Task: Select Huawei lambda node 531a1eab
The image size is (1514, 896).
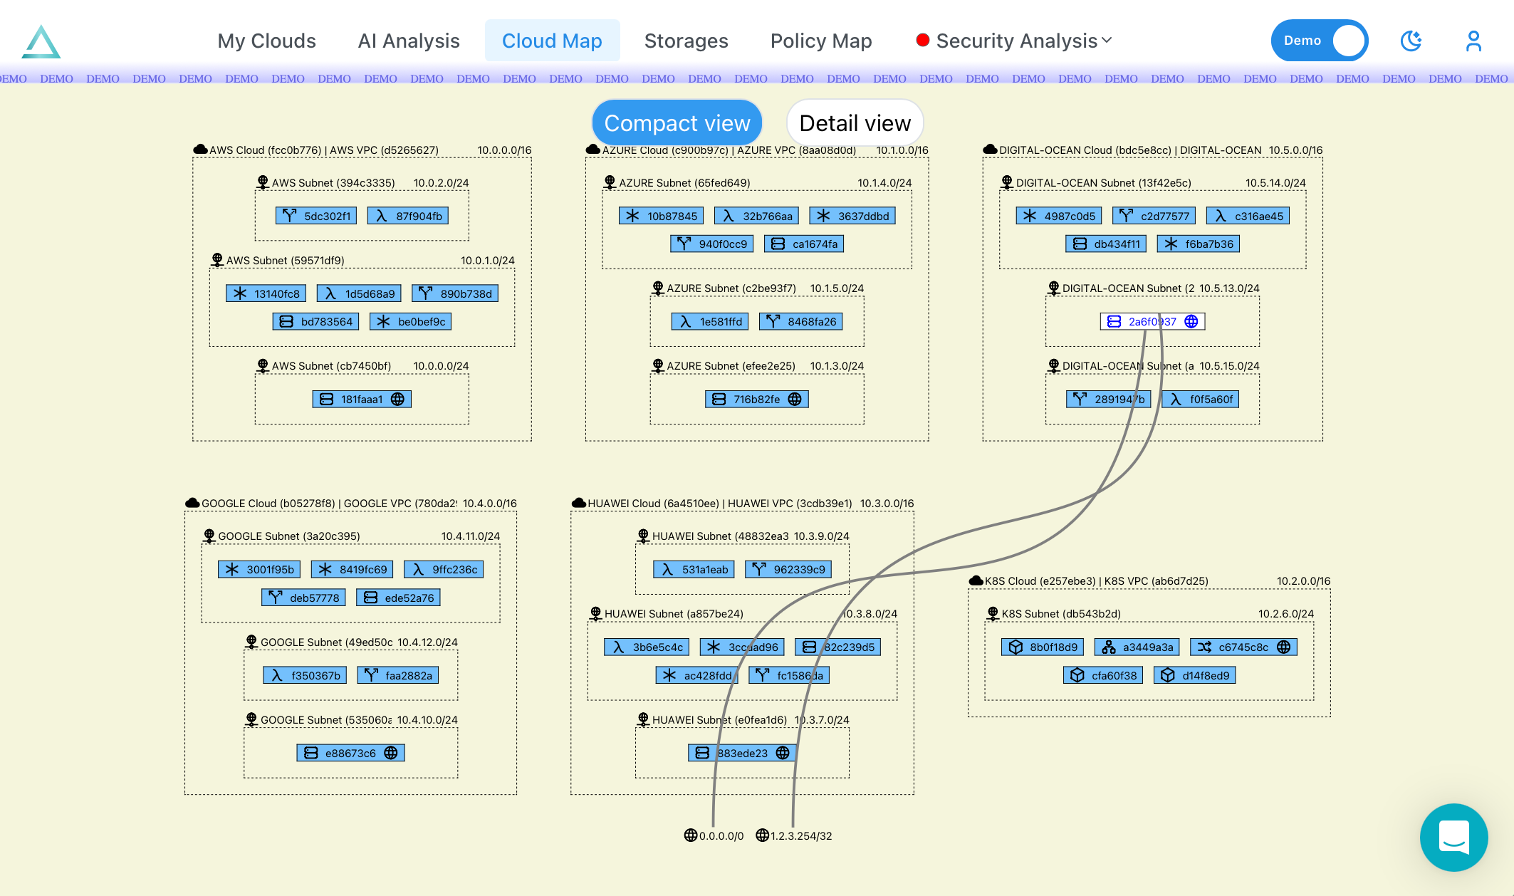Action: 694,570
